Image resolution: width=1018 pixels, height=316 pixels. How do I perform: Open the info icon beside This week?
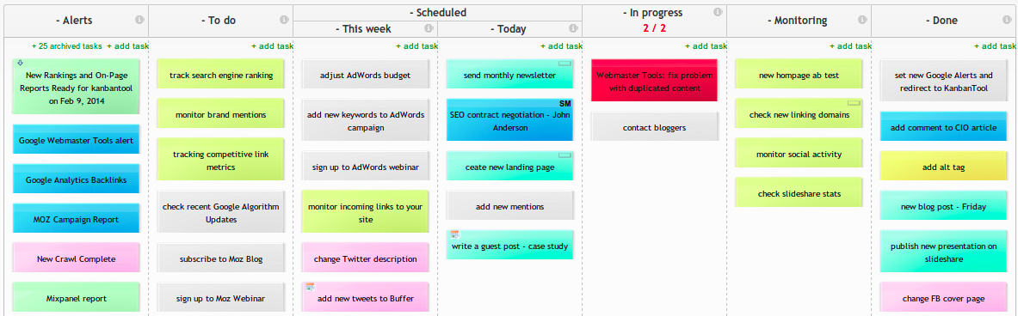point(429,28)
